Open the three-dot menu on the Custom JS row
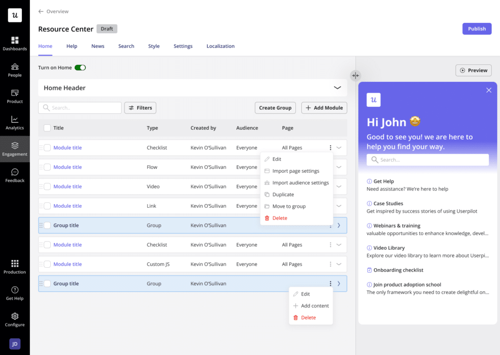The height and width of the screenshot is (355, 500). coord(330,264)
